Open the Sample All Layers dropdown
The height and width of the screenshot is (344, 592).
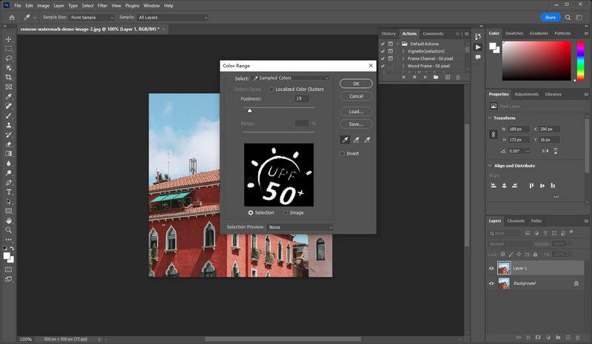pos(172,17)
